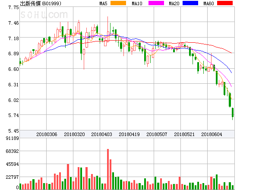Click the 6.02 price axis label
259x190 pixels.
13,100
